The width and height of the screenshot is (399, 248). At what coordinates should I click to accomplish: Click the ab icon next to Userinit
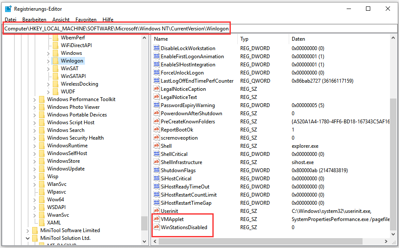157,211
